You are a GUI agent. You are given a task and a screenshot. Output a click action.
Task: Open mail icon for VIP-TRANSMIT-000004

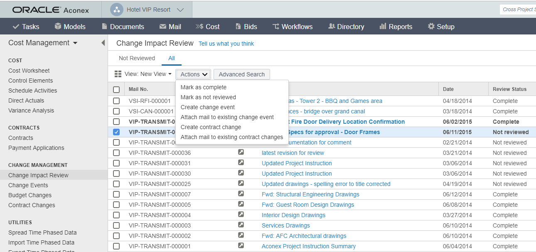[241, 214]
